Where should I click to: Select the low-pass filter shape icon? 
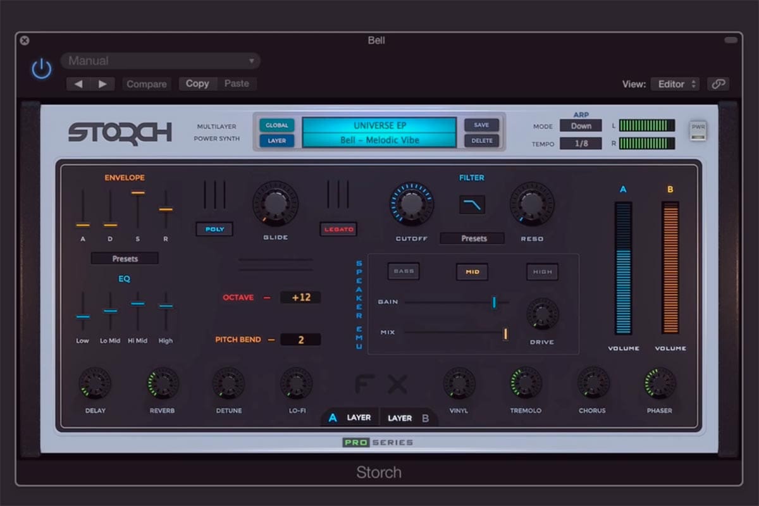tap(472, 204)
